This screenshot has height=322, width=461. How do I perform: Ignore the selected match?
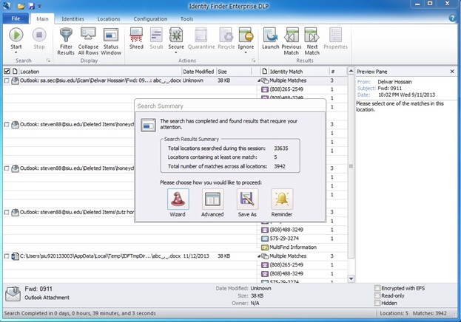click(x=246, y=38)
